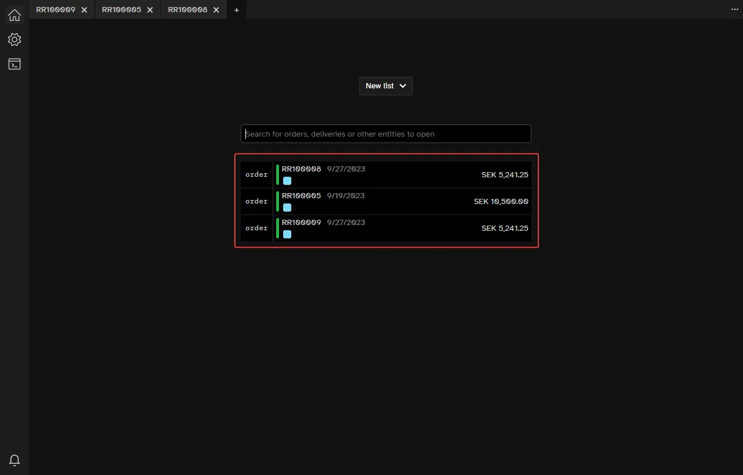Open the Settings gear icon
743x475 pixels.
point(14,40)
